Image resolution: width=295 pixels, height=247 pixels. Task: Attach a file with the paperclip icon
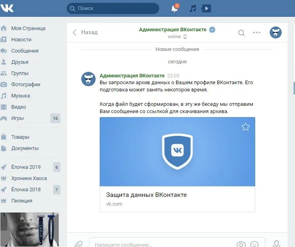click(x=78, y=244)
